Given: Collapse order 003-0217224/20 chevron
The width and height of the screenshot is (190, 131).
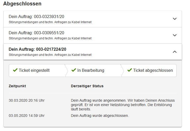Looking at the screenshot, I should (x=175, y=52).
